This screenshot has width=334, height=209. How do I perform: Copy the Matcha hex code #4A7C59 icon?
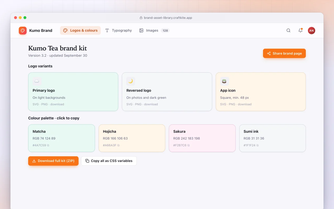click(x=48, y=145)
